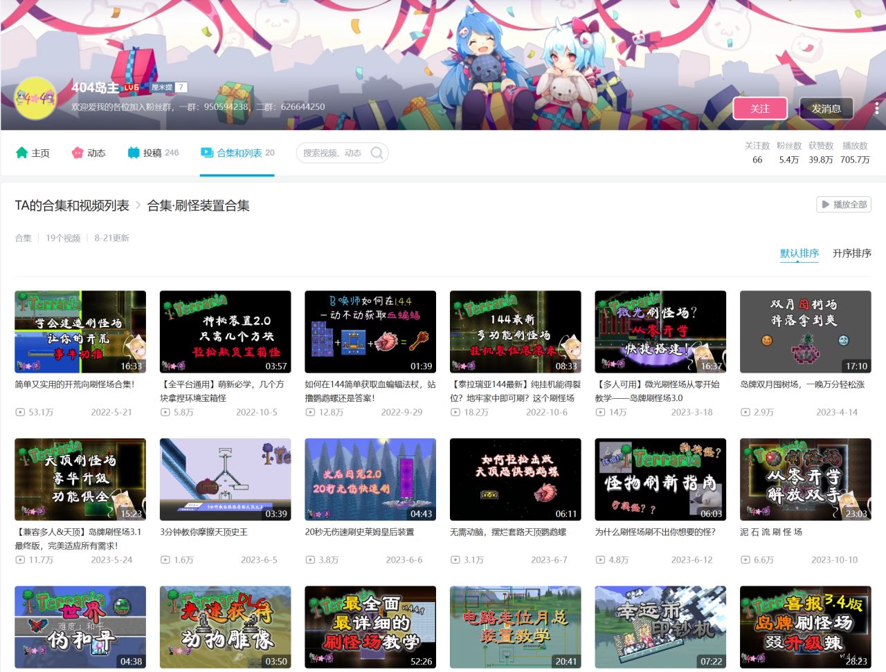
Task: Click the 19个视频 count label
Action: [x=63, y=238]
